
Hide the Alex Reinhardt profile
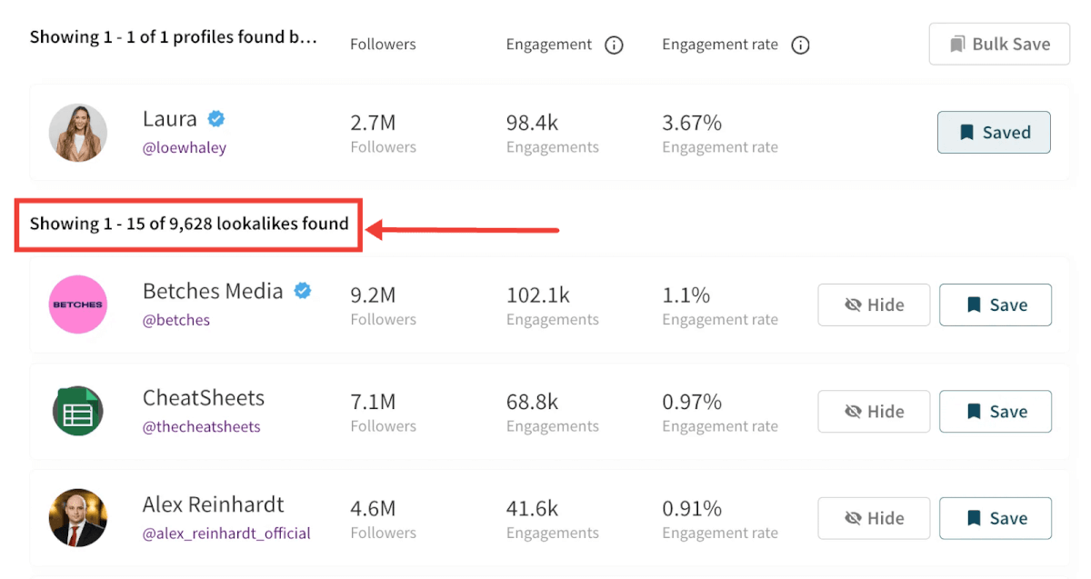point(874,518)
